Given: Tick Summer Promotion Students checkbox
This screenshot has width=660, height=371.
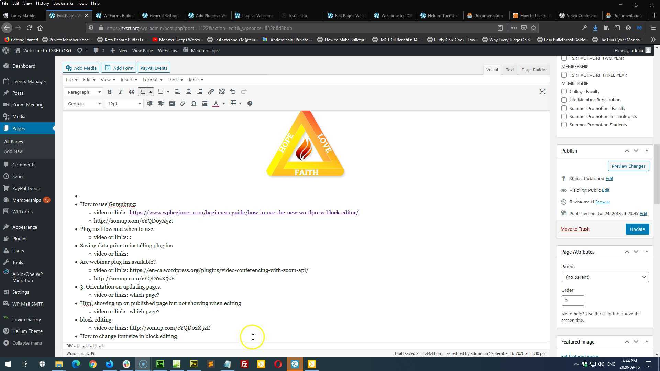Looking at the screenshot, I should [x=564, y=125].
